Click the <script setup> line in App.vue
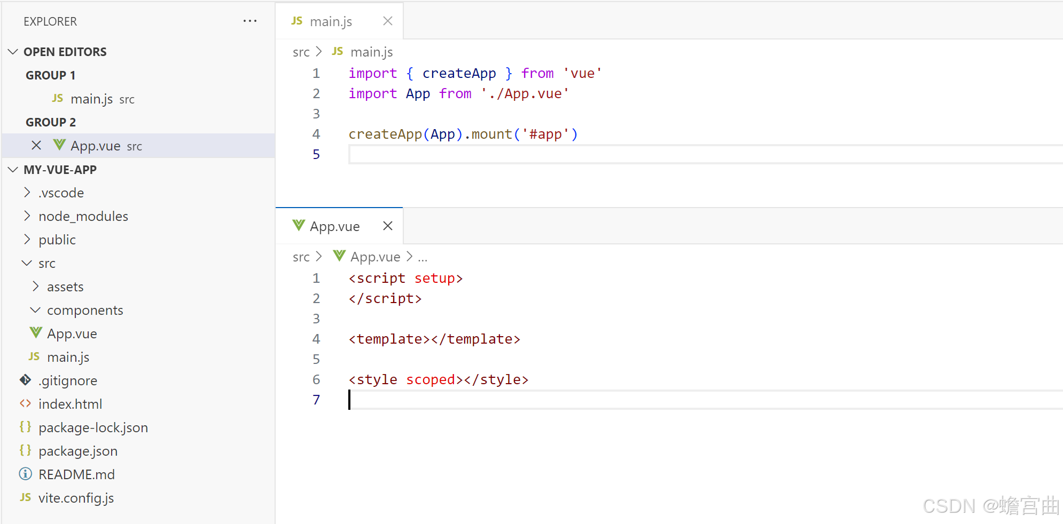 [x=405, y=278]
